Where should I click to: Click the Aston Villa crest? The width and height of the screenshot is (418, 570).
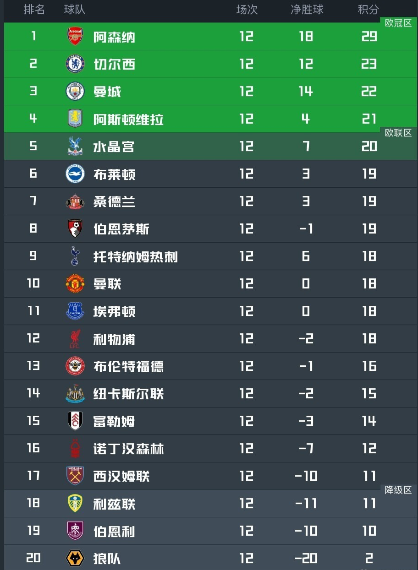pyautogui.click(x=75, y=119)
